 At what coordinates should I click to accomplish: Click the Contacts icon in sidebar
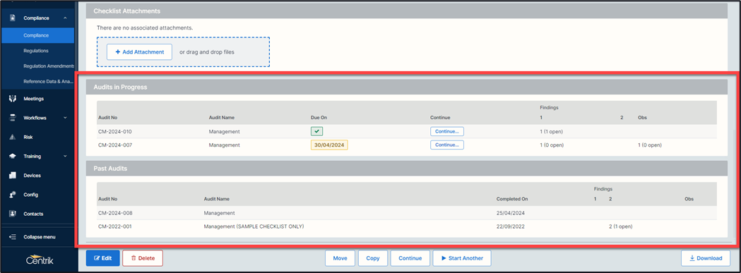(13, 214)
